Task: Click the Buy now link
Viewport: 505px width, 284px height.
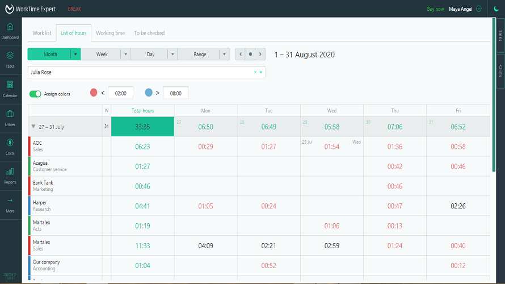Action: (x=435, y=9)
